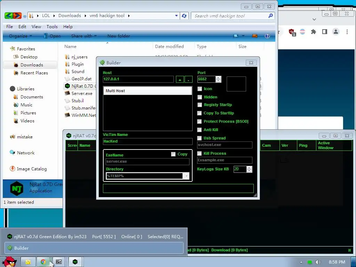Click the icon preview box in Builder
Screen dimensions: 356x267
[x=236, y=84]
